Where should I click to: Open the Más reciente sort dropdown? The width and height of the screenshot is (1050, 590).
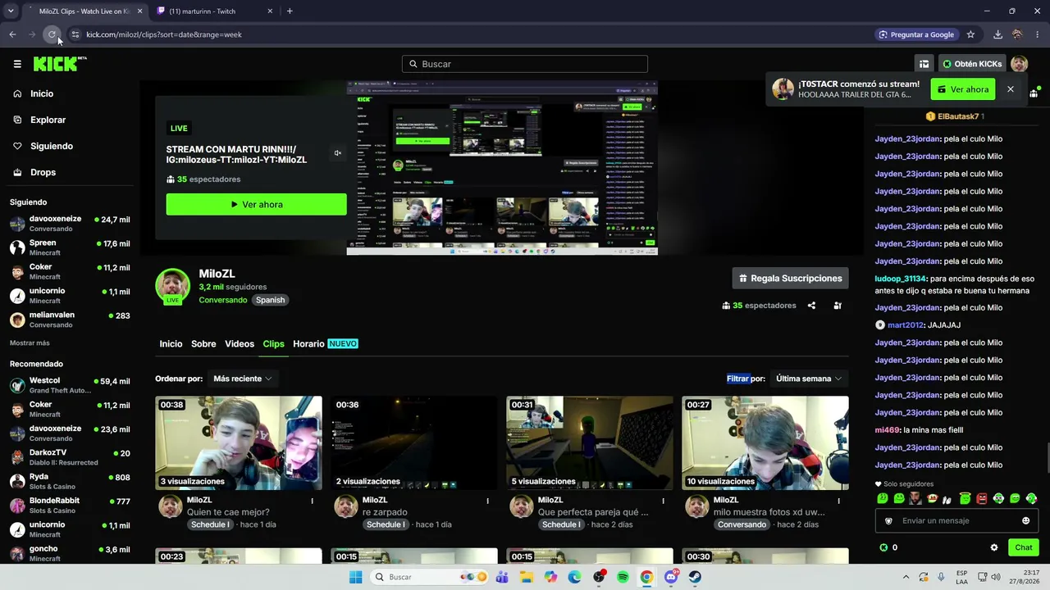point(242,379)
